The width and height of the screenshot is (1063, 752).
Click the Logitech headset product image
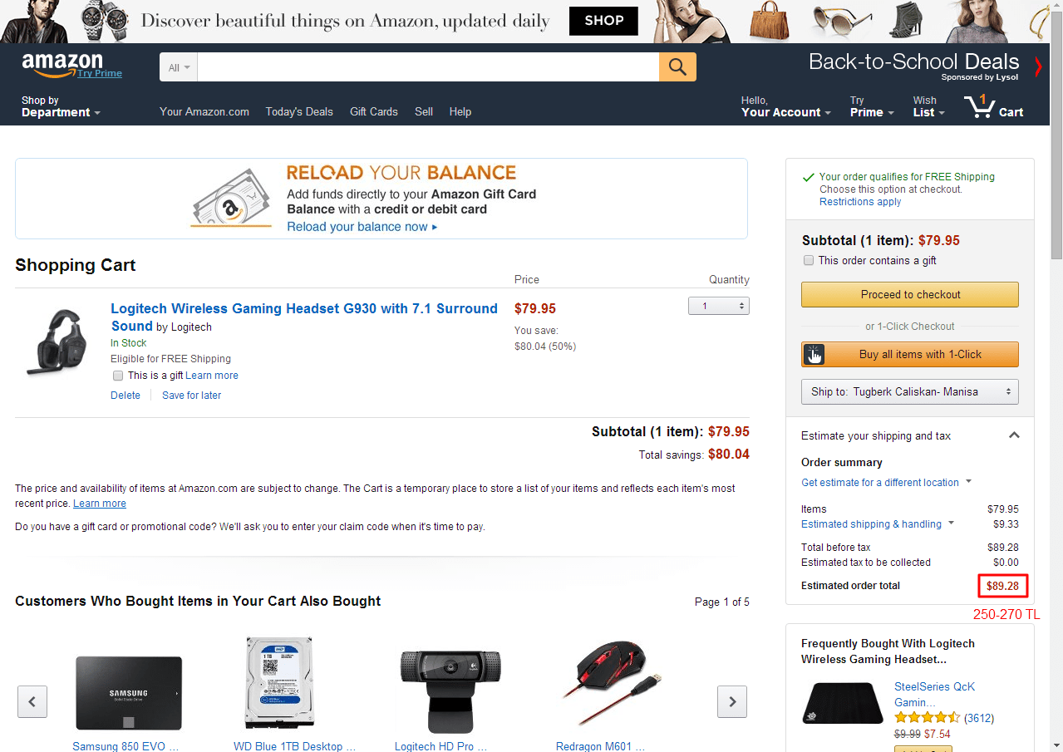[x=54, y=342]
